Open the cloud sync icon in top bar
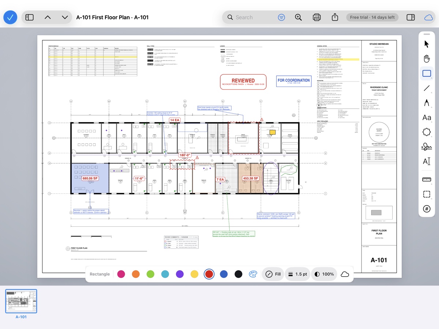Image resolution: width=439 pixels, height=329 pixels. 428,17
